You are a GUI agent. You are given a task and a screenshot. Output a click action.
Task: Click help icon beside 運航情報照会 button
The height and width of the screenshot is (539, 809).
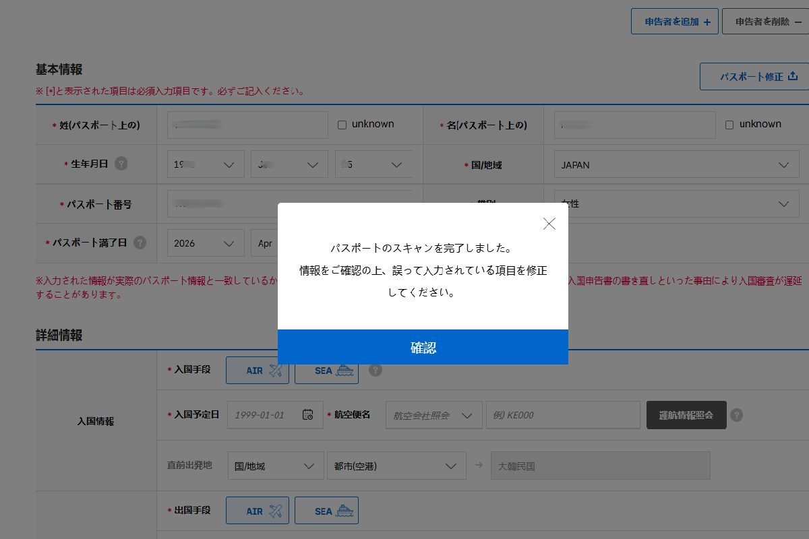click(x=737, y=415)
